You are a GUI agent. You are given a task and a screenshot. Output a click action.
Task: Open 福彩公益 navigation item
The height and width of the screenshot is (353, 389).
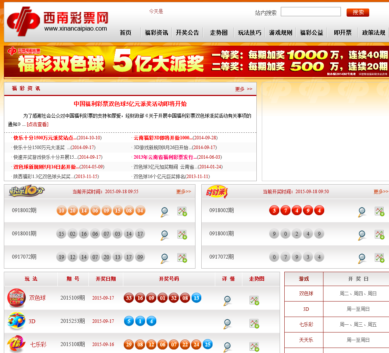point(311,33)
